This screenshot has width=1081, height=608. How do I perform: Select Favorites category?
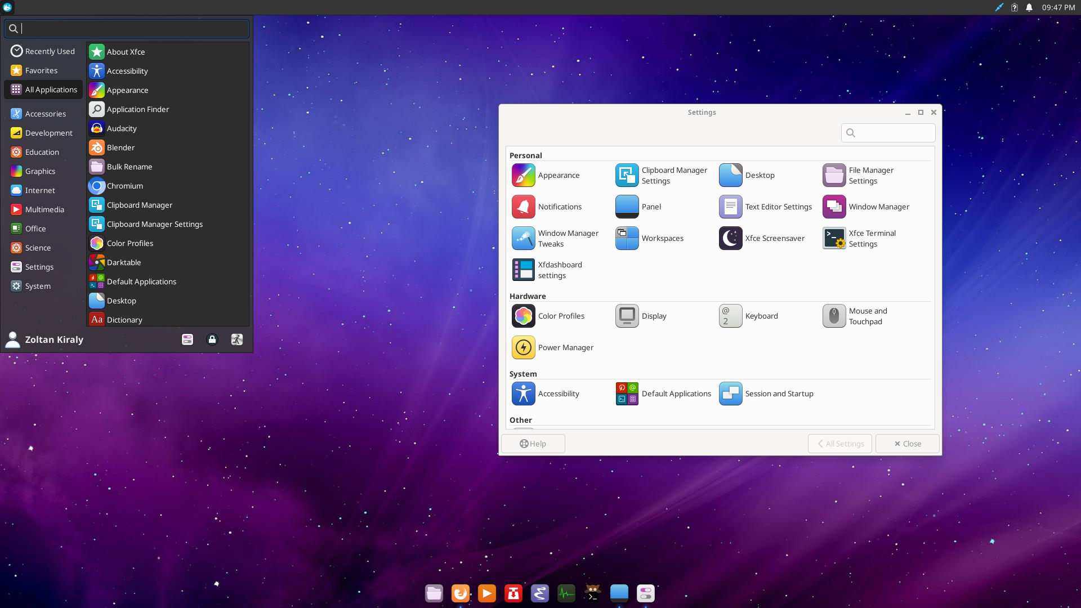43,70
